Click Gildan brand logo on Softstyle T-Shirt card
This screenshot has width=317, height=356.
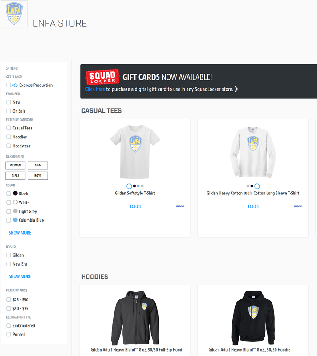[x=180, y=206]
